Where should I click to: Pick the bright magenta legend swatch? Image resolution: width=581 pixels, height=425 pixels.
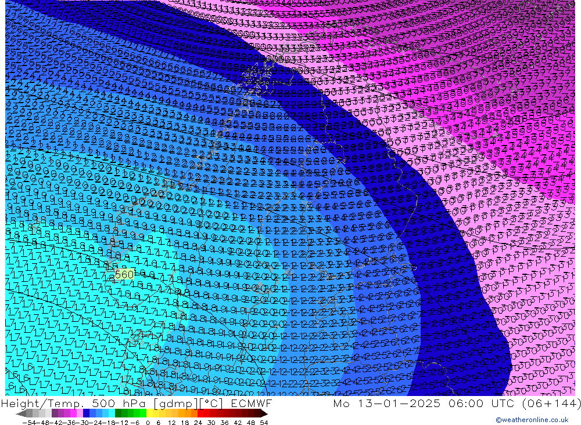point(73,414)
